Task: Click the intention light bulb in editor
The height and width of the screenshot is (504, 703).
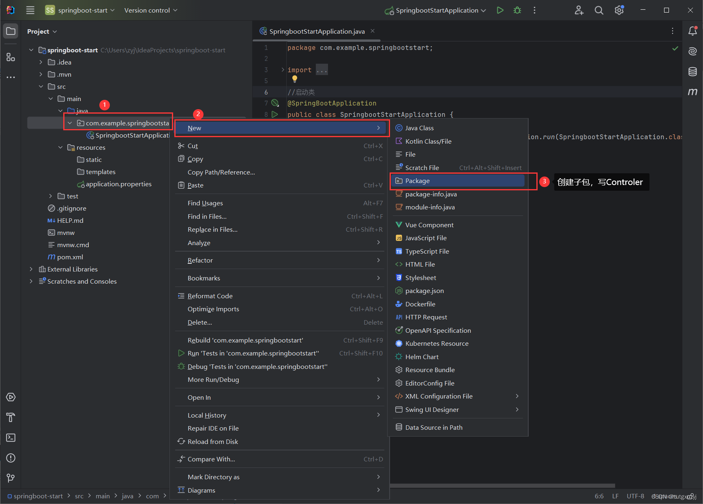Action: coord(295,79)
